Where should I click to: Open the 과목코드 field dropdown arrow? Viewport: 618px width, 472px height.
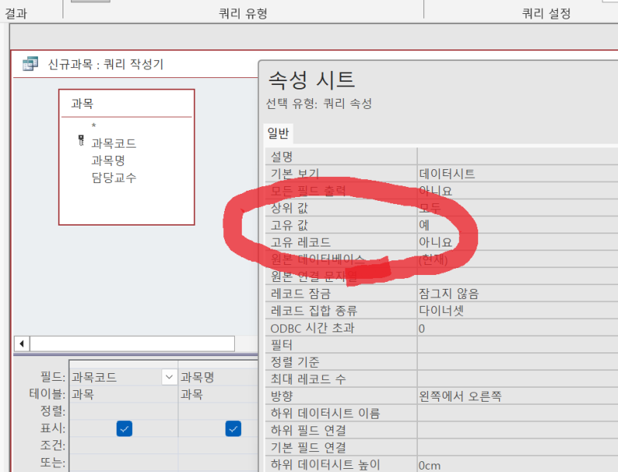click(x=169, y=377)
